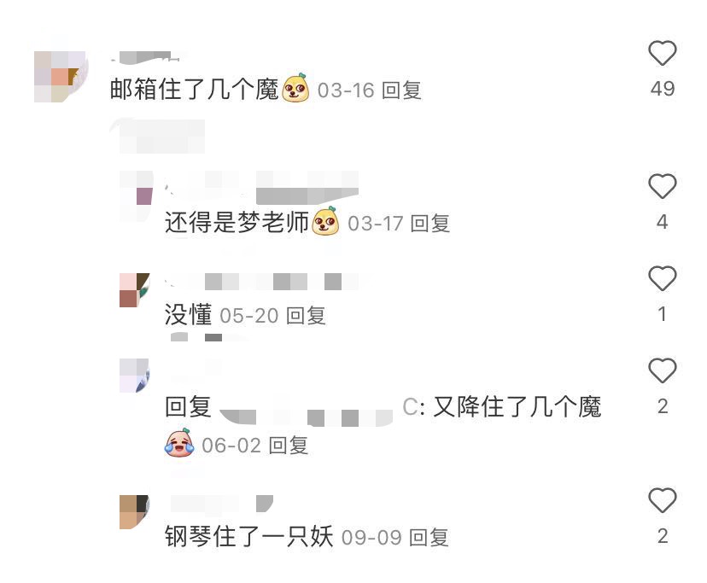
Task: Like the 又降住了几个魔 reply
Action: (x=663, y=370)
